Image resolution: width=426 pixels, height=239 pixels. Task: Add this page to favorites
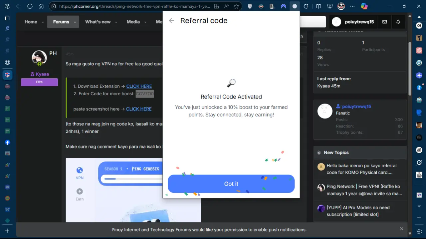236,6
